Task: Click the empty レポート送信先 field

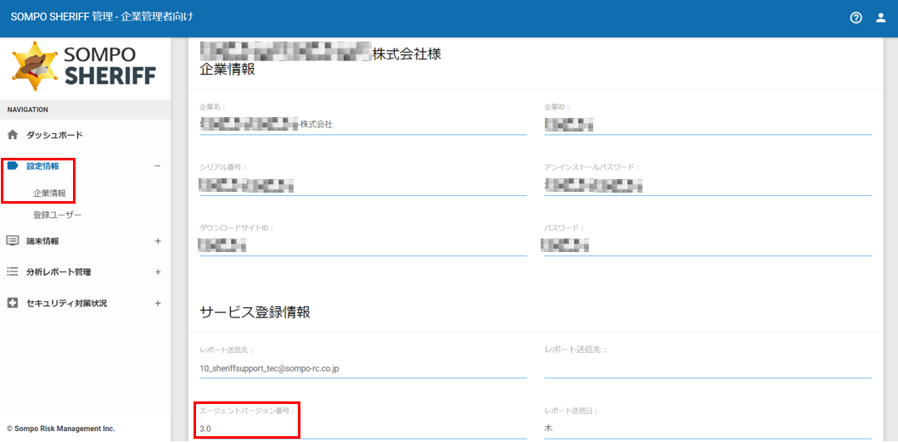Action: pos(708,368)
